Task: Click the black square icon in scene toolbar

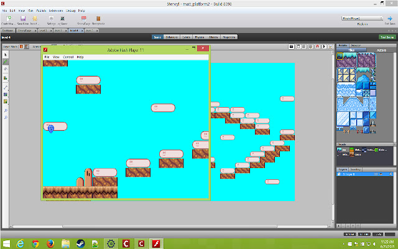Action: click(291, 47)
